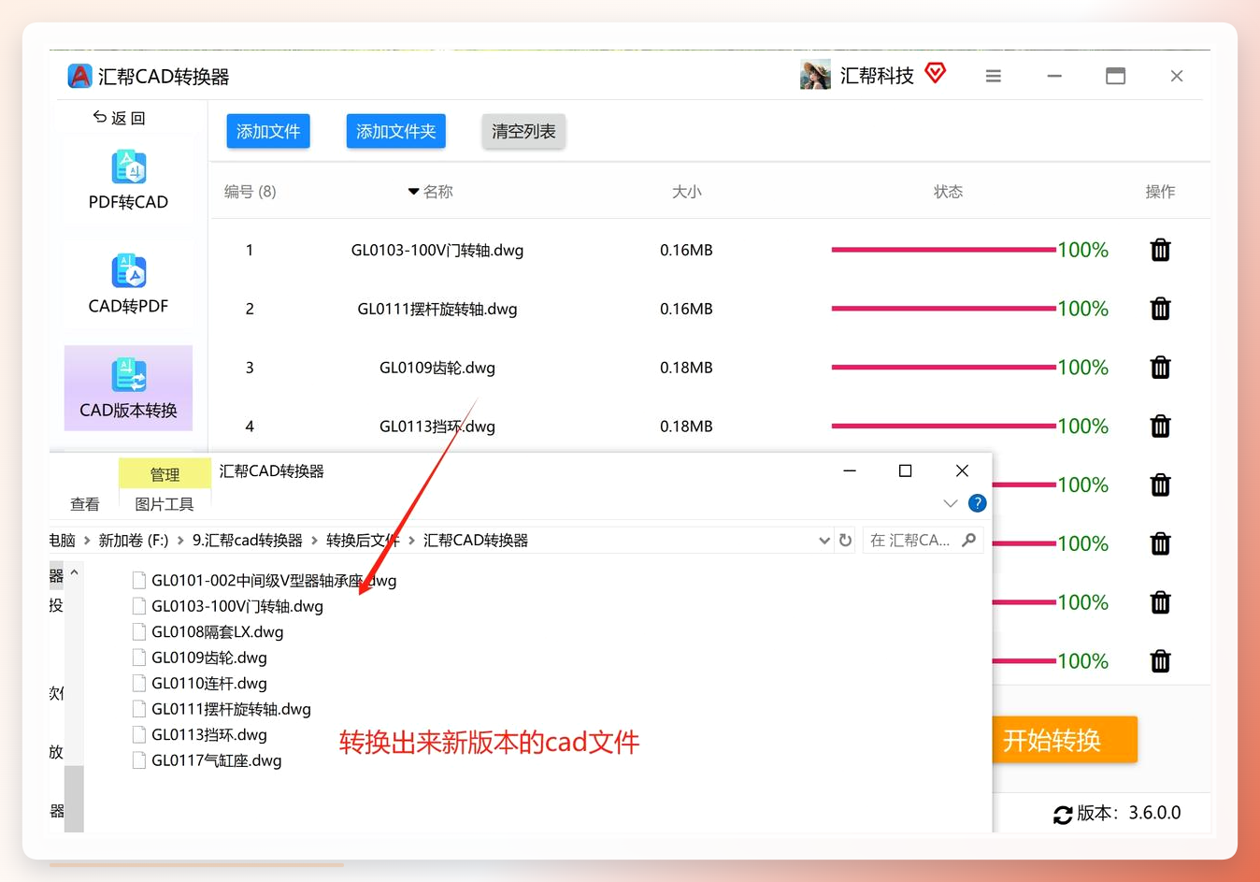
Task: Remove GL0109齿轮.dwg using its trash icon
Action: (1160, 368)
